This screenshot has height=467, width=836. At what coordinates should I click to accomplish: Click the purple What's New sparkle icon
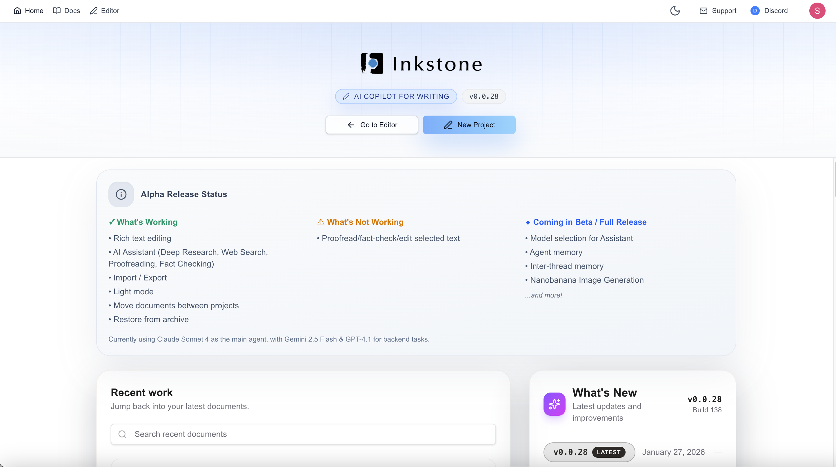tap(554, 404)
